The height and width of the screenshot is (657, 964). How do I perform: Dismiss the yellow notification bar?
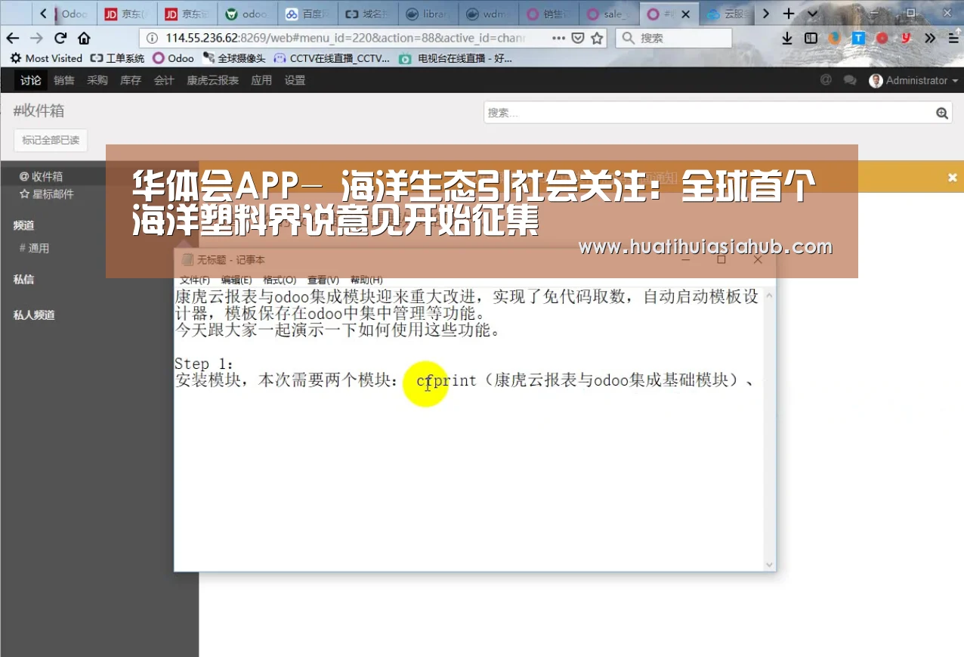(953, 178)
